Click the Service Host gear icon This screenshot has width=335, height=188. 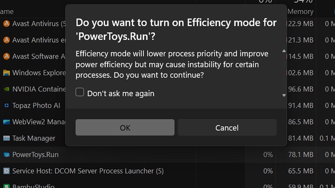(6, 171)
